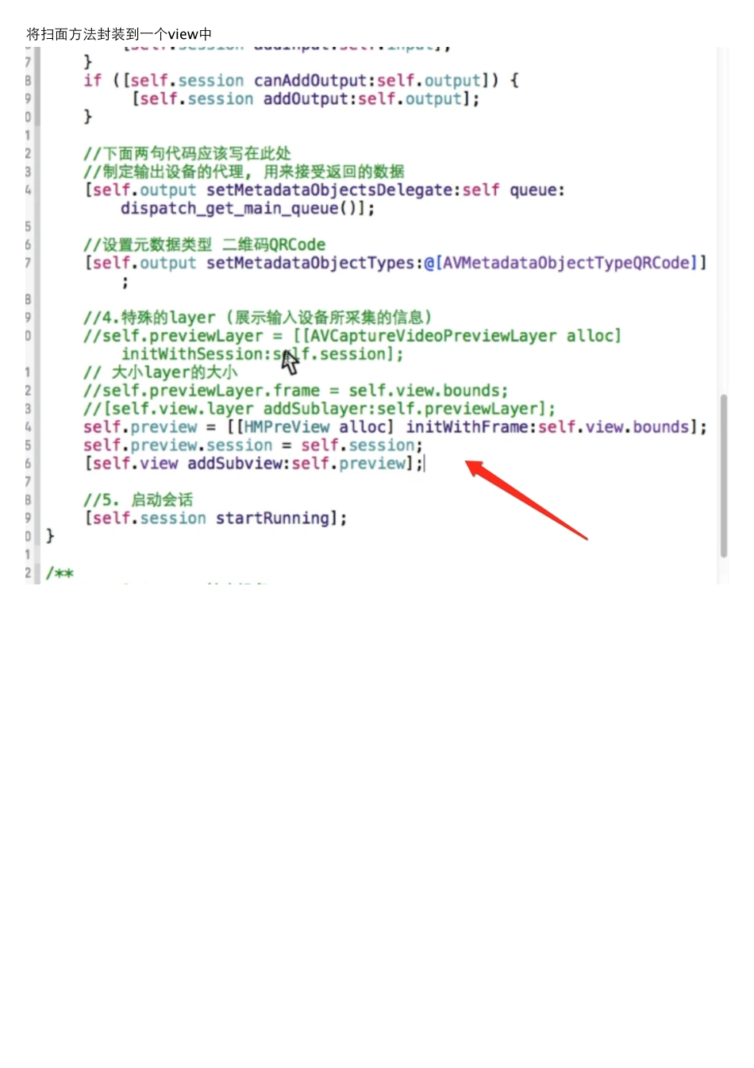Click the AVMetadataObjectTypeQRCode constant
The image size is (754, 1068).
(565, 263)
